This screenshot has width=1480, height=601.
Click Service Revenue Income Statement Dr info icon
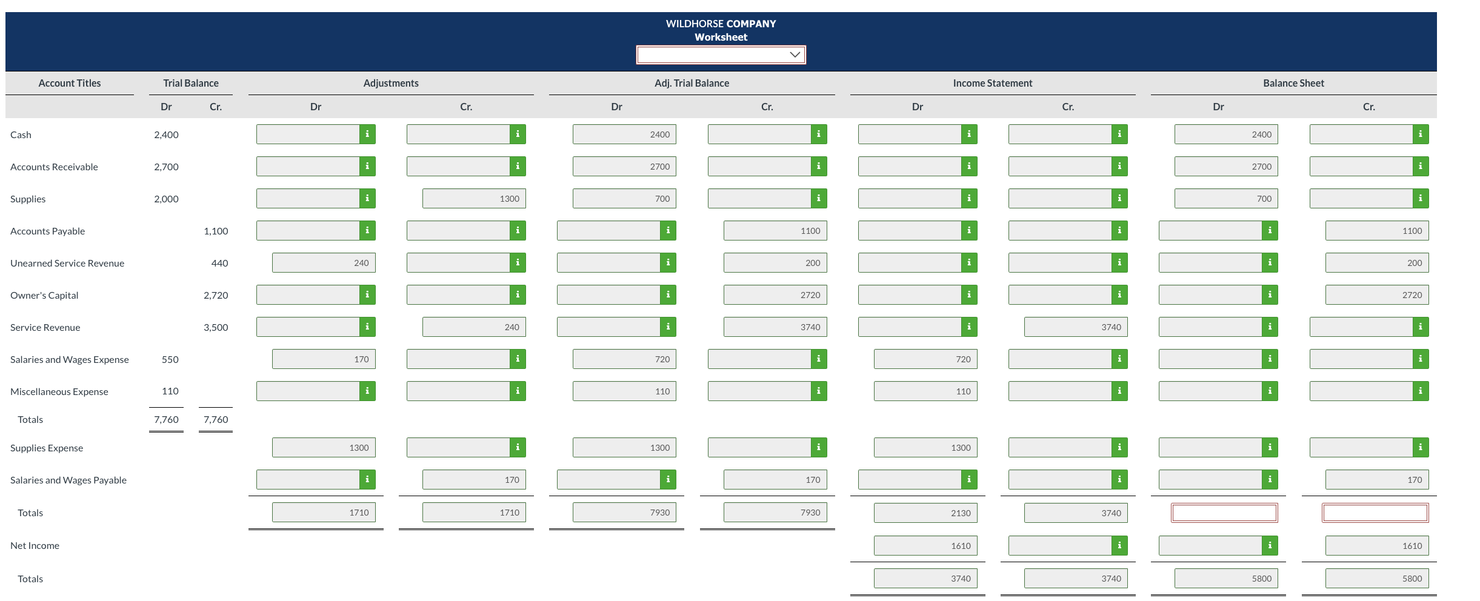pos(969,327)
